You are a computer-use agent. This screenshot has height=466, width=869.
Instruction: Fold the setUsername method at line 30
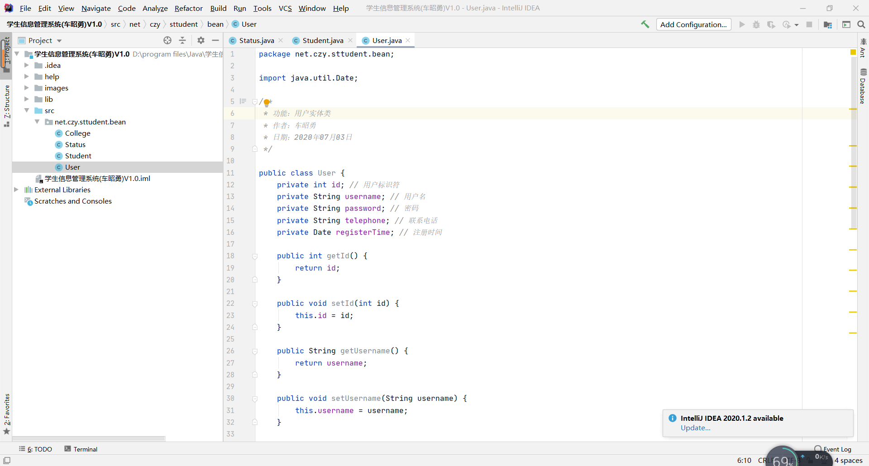255,399
